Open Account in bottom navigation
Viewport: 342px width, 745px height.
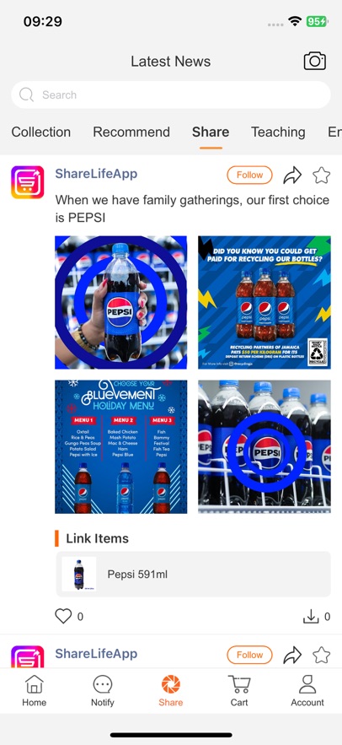coord(307,691)
